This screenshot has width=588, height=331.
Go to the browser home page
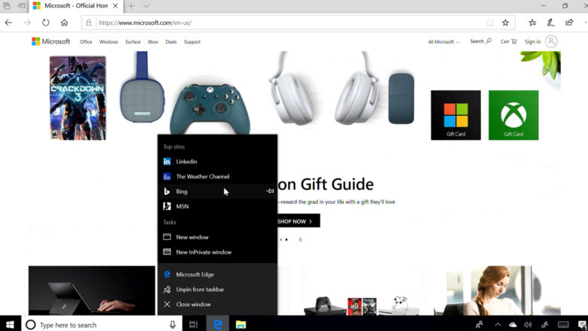[x=65, y=23]
